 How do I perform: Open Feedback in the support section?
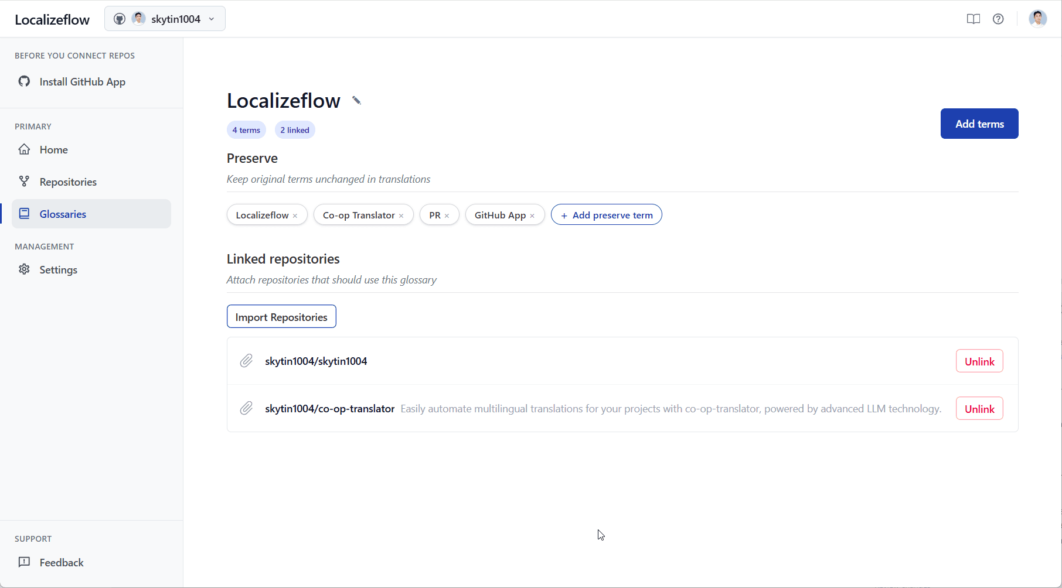(62, 563)
